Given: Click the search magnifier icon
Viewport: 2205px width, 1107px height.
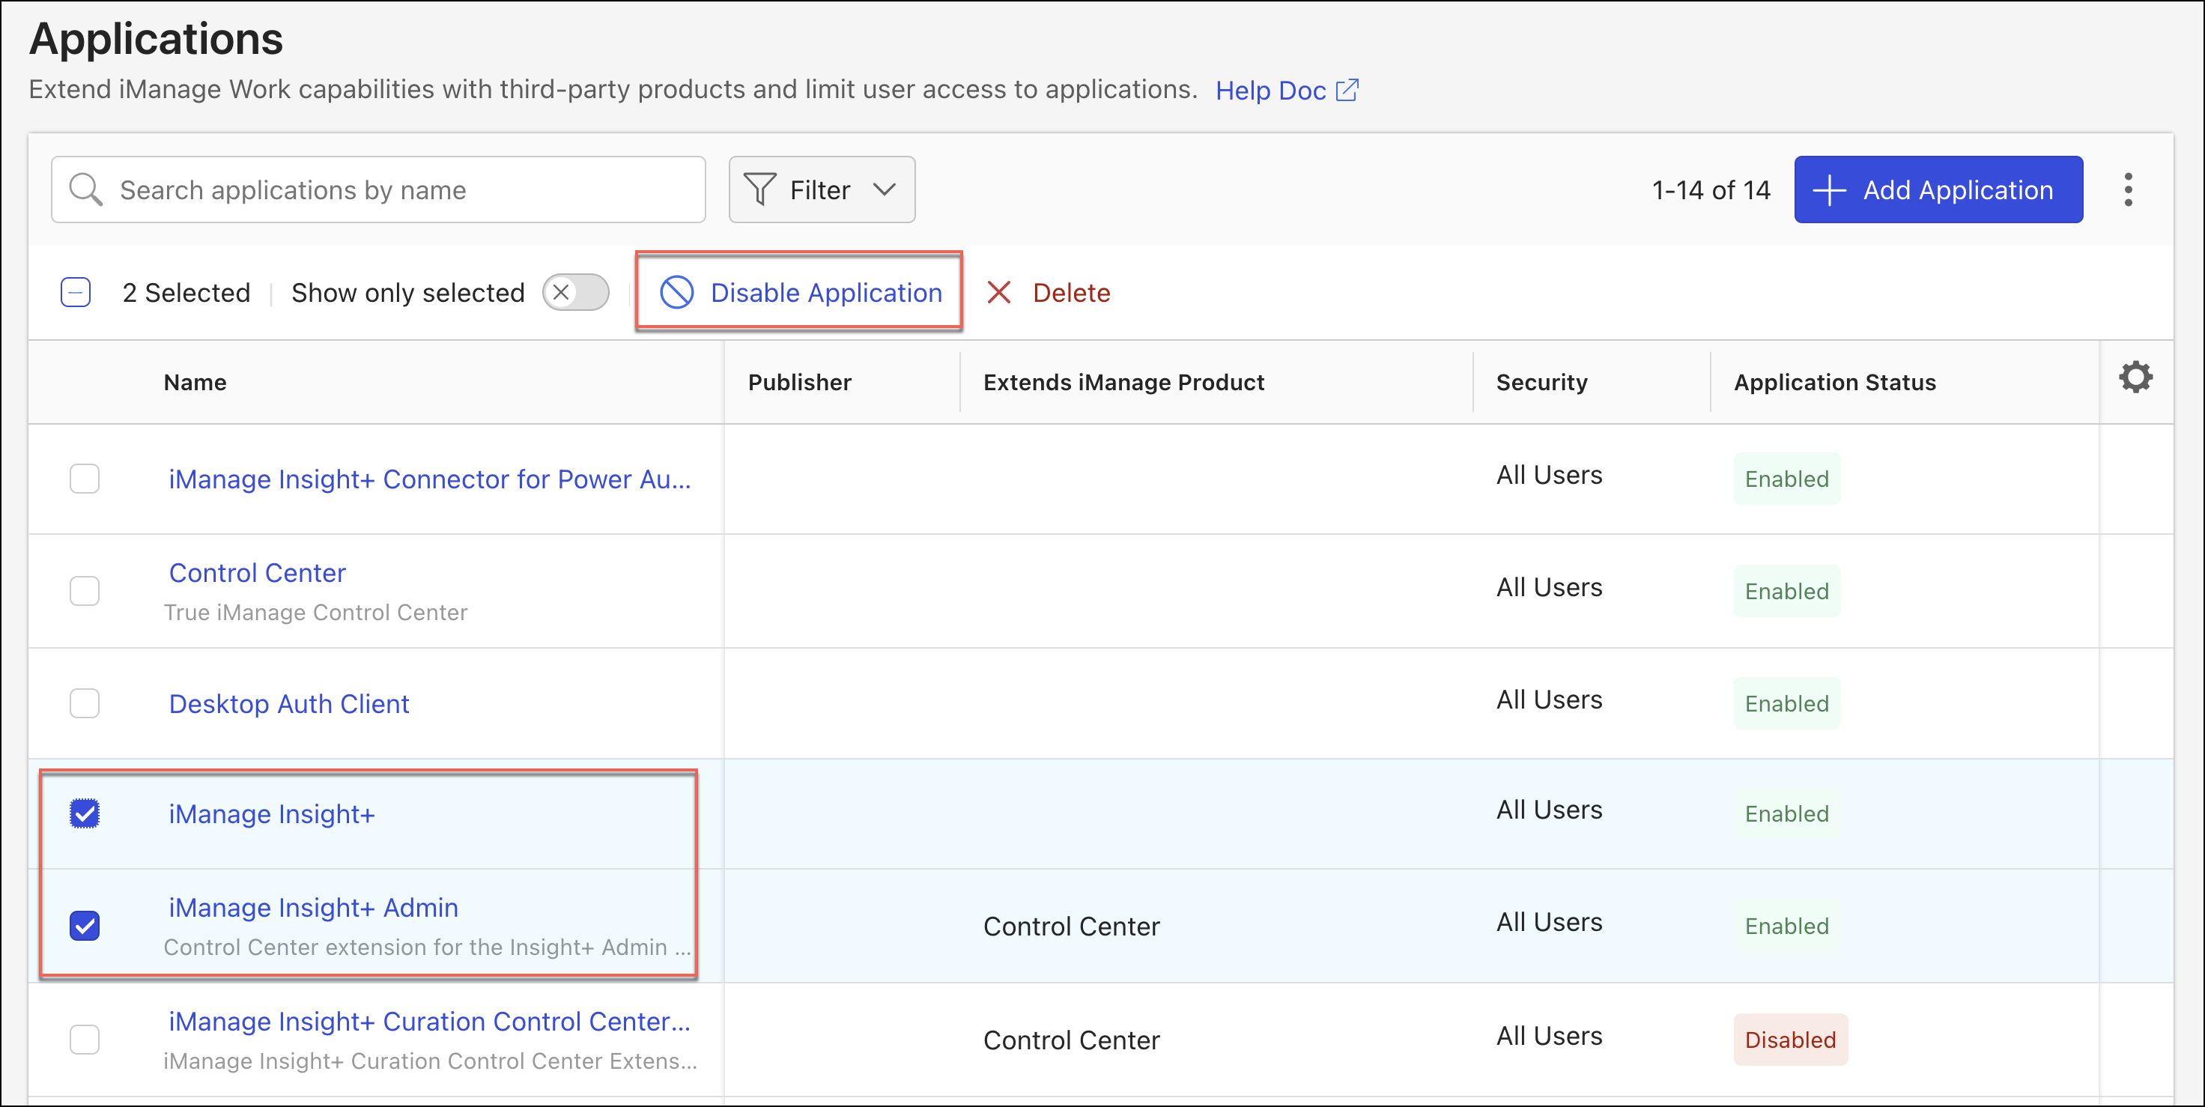Looking at the screenshot, I should click(x=85, y=189).
